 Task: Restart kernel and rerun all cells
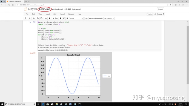(67, 18)
